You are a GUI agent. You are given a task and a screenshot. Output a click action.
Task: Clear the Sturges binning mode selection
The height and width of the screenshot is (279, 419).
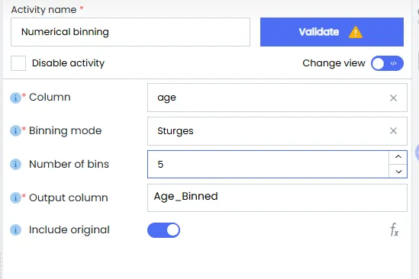click(x=393, y=131)
